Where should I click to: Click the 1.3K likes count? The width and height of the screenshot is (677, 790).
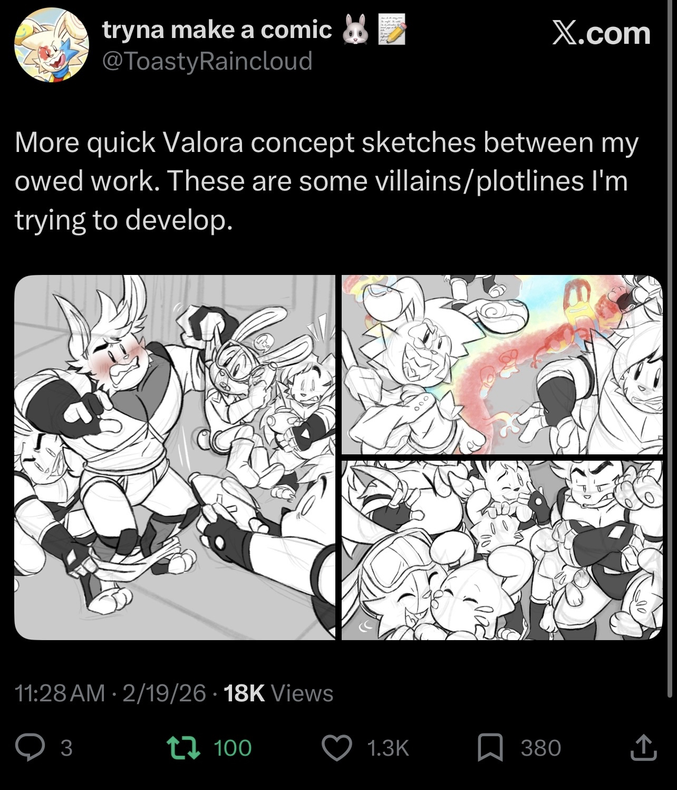click(388, 748)
